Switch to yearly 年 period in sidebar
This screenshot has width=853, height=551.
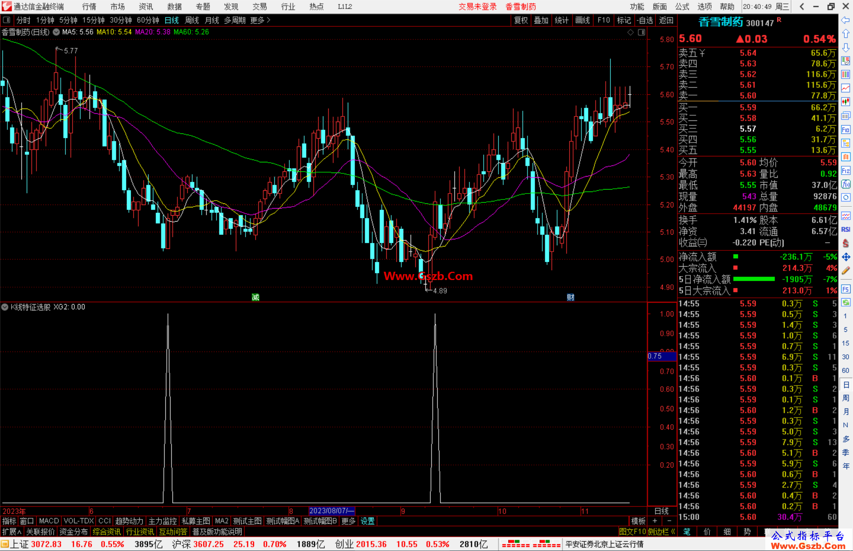point(845,466)
